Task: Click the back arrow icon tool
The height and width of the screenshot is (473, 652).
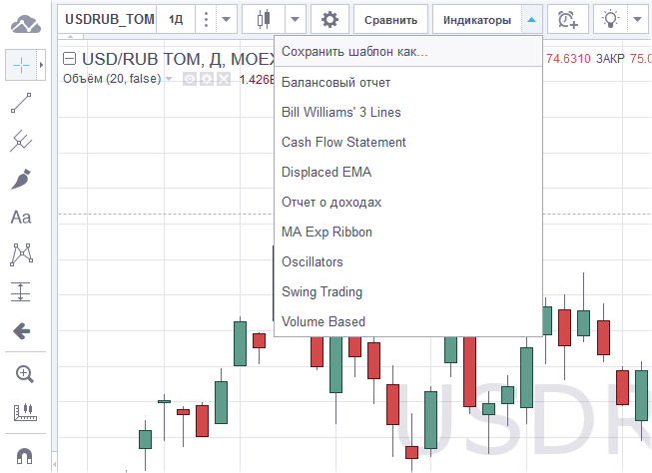Action: (21, 330)
